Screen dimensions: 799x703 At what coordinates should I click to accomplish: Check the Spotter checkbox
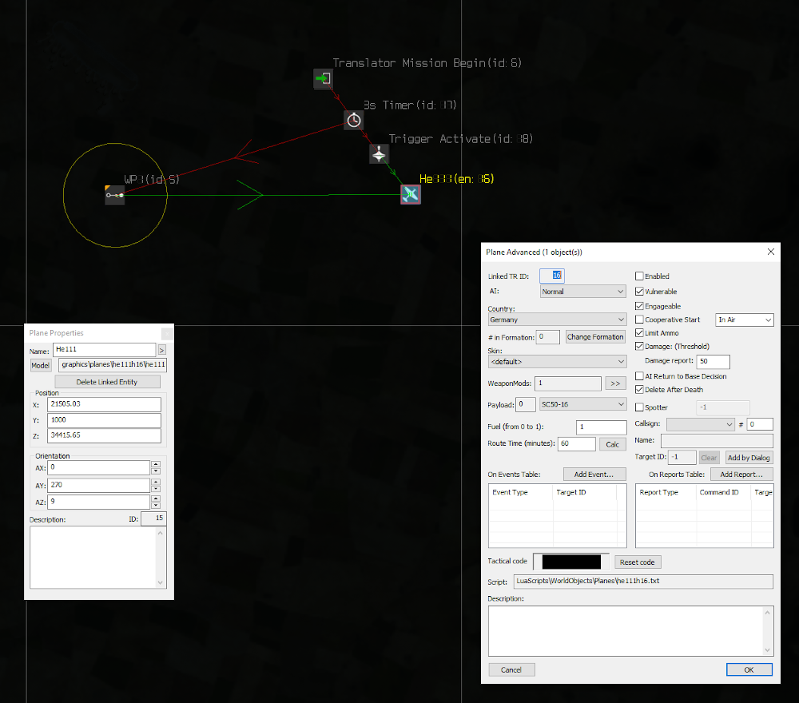[x=639, y=407]
